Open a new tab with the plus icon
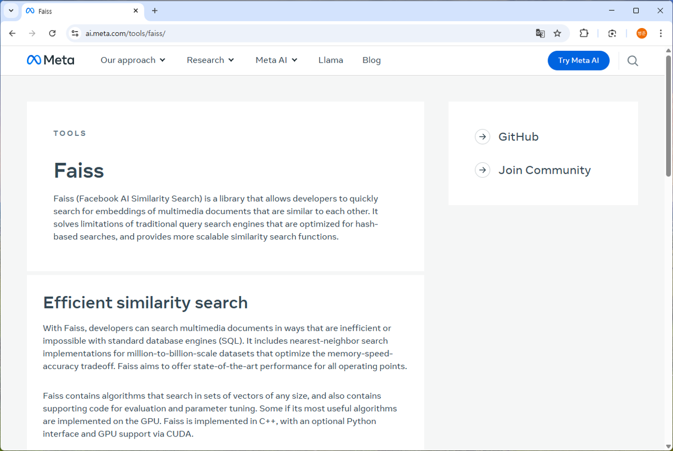Image resolution: width=673 pixels, height=451 pixels. click(154, 11)
